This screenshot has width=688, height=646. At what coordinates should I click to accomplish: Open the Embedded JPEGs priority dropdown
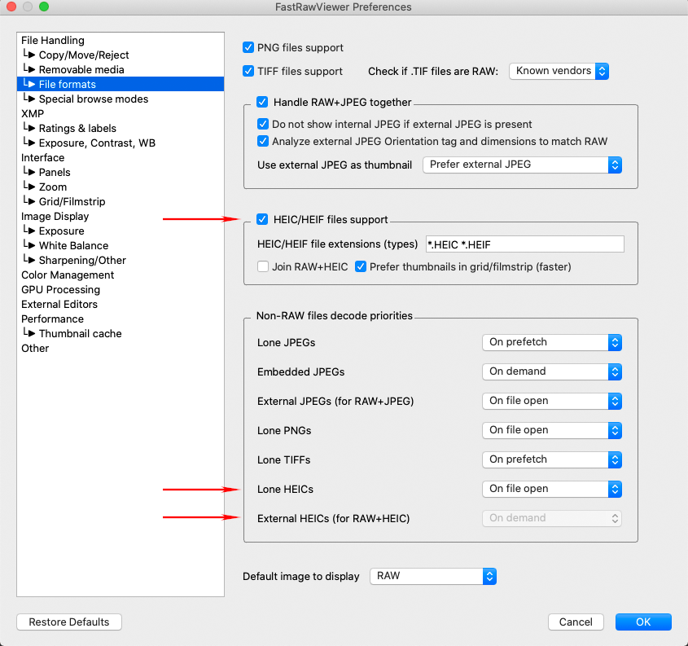point(551,371)
